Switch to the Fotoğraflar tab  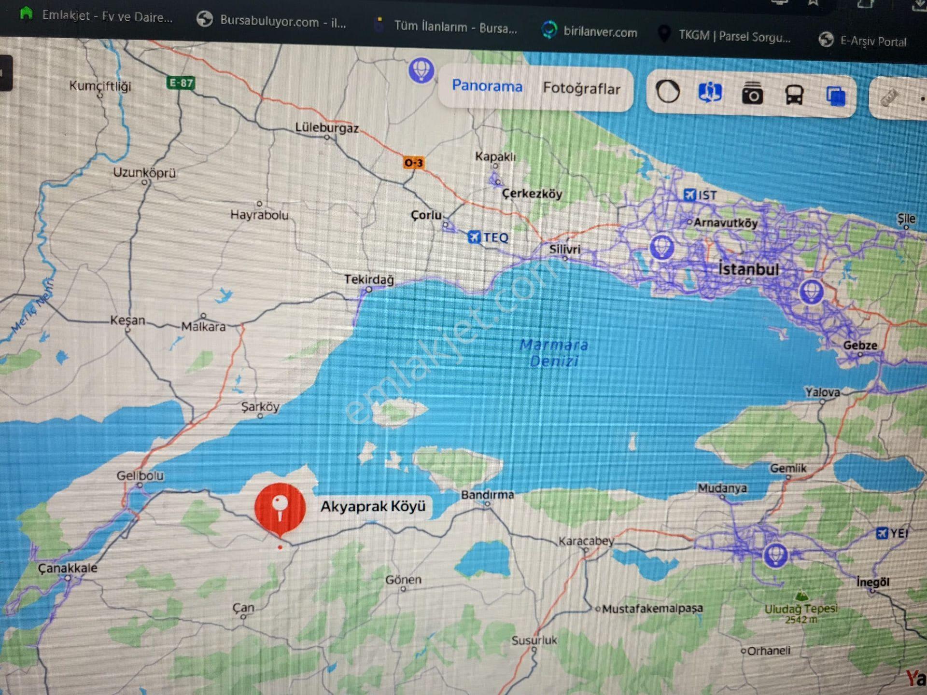point(581,88)
